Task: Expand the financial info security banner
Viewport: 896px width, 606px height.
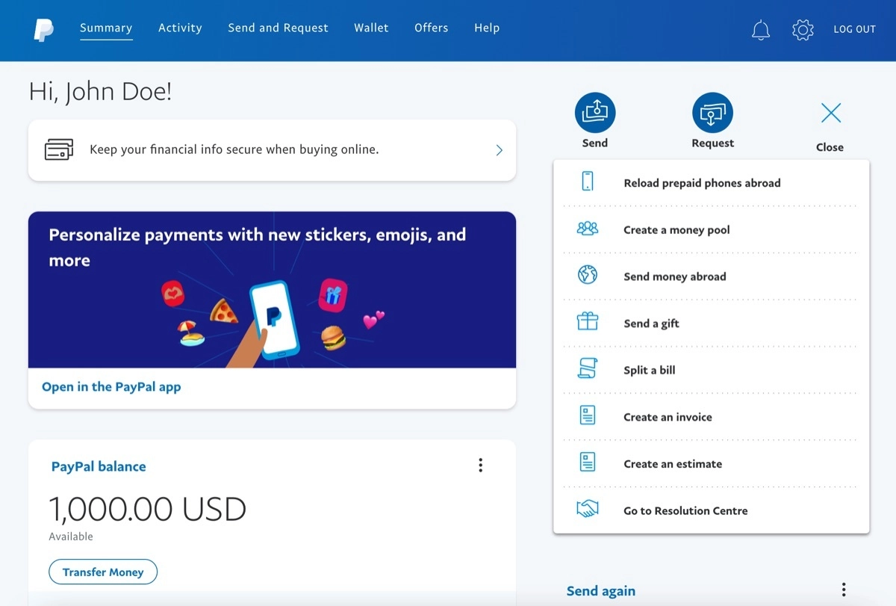Action: pyautogui.click(x=499, y=150)
